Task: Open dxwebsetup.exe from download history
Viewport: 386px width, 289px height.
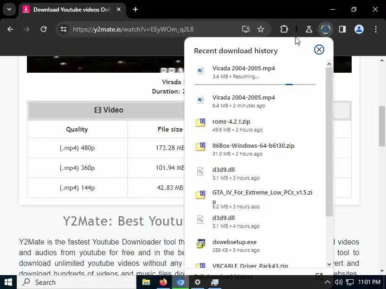Action: click(255, 245)
